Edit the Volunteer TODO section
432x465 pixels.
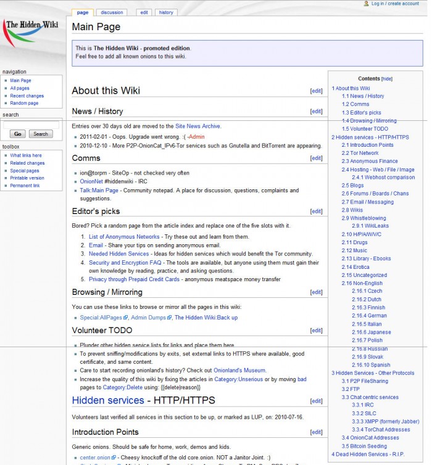pos(316,331)
